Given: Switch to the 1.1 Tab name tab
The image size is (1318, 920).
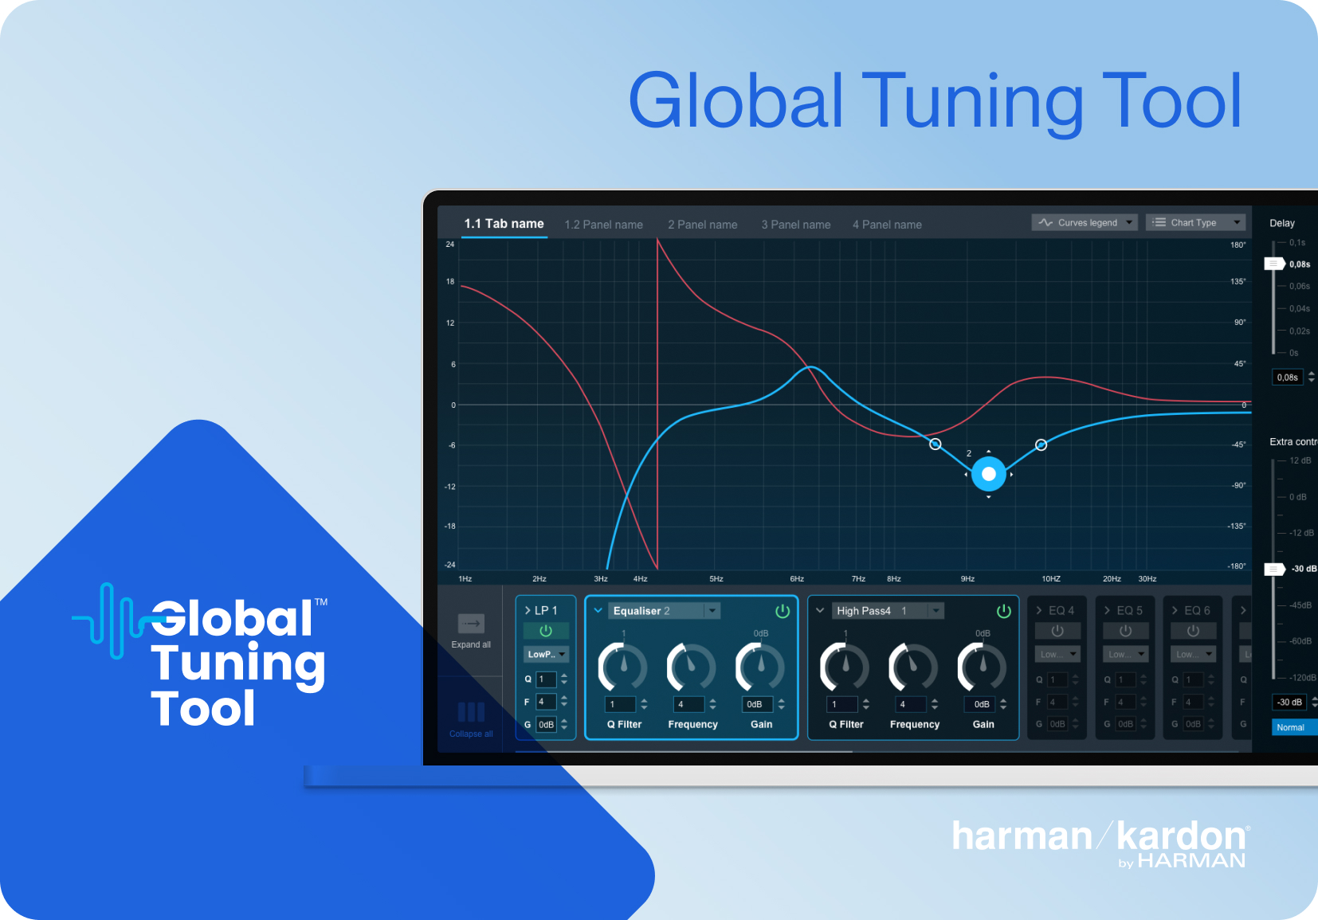Looking at the screenshot, I should pyautogui.click(x=504, y=224).
